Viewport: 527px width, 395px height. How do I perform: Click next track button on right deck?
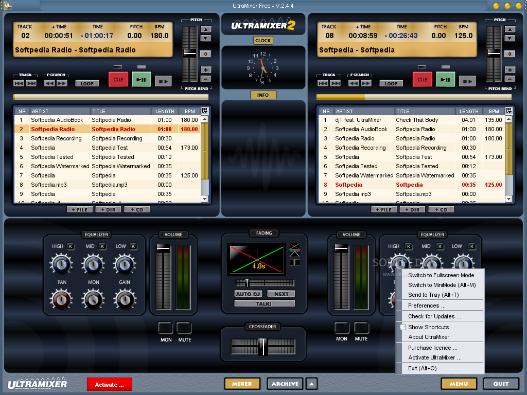pyautogui.click(x=336, y=83)
